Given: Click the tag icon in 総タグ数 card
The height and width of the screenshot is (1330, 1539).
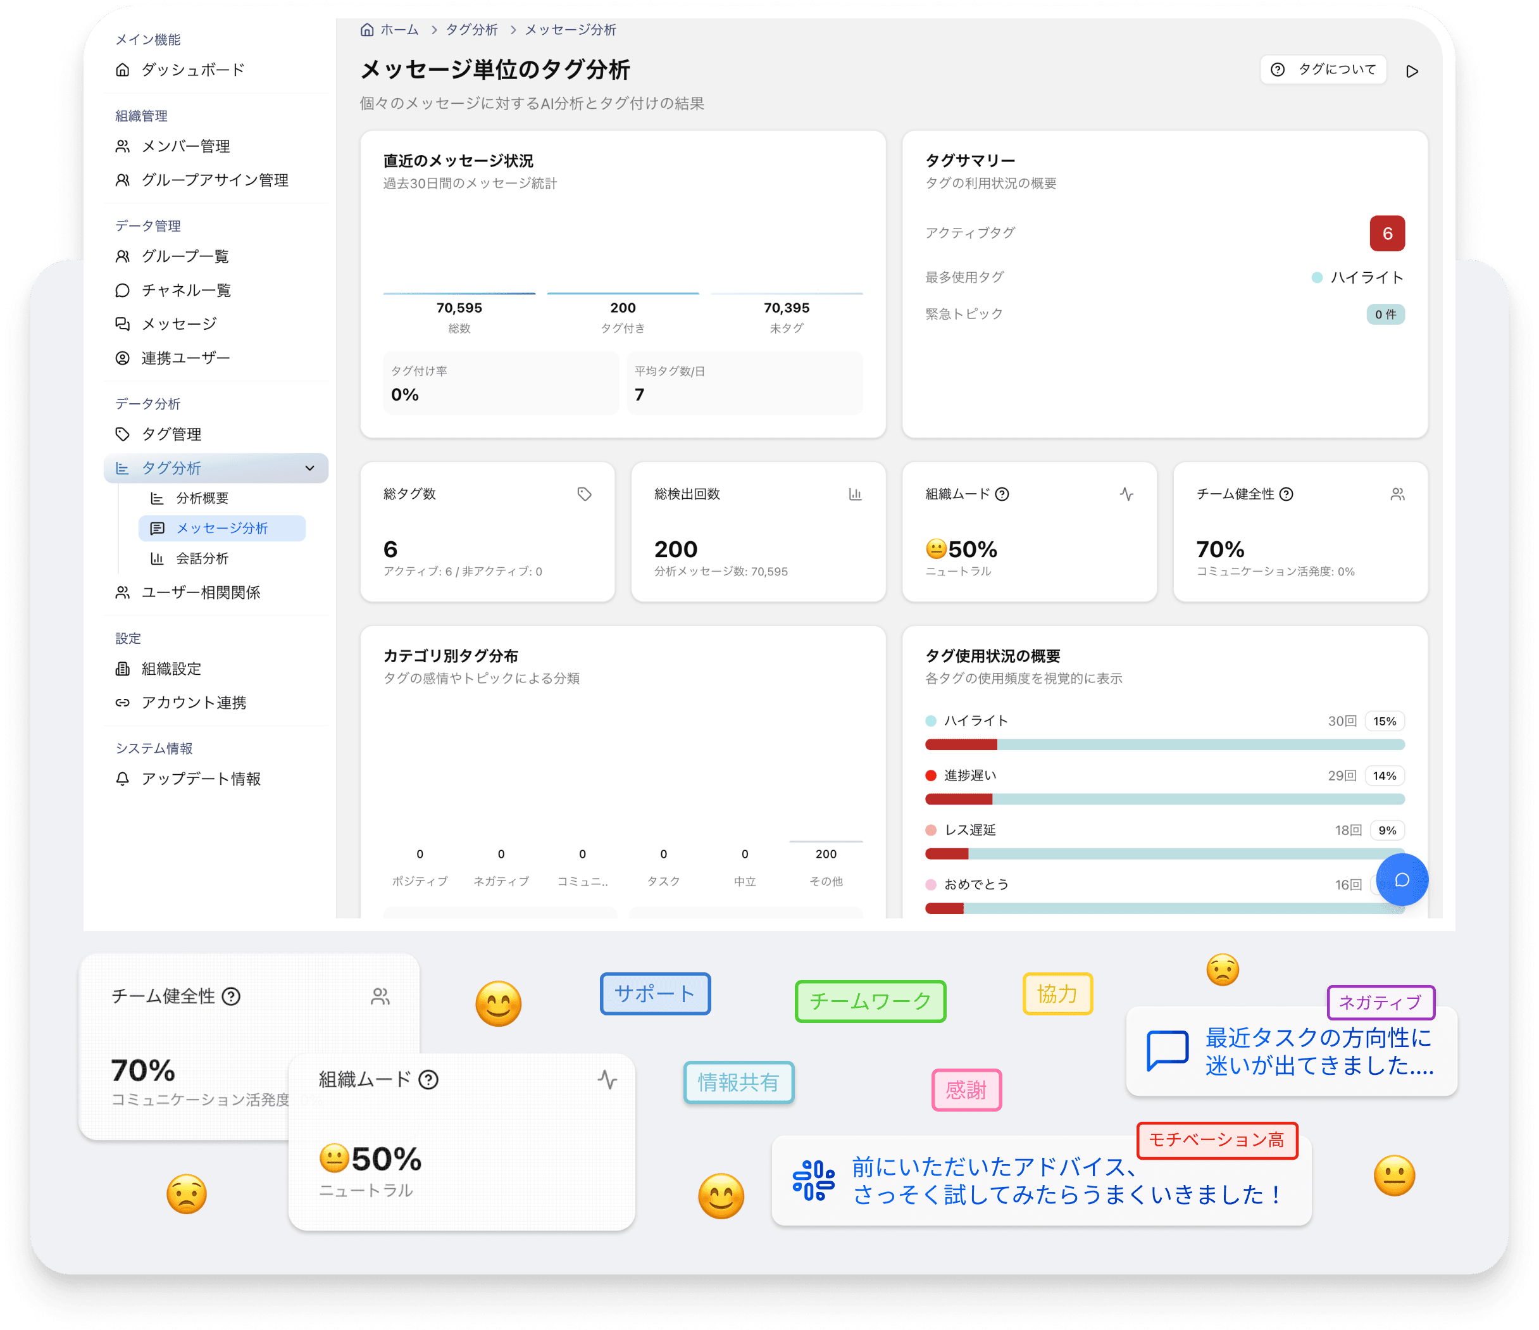Looking at the screenshot, I should 585,494.
